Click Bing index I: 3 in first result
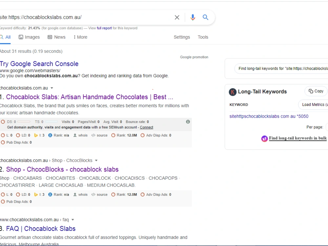This screenshot has height=246, width=328. pyautogui.click(x=39, y=135)
